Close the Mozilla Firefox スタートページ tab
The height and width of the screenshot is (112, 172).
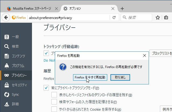click(56, 9)
